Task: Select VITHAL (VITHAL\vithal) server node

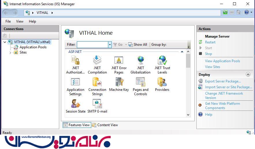Action: pyautogui.click(x=32, y=42)
